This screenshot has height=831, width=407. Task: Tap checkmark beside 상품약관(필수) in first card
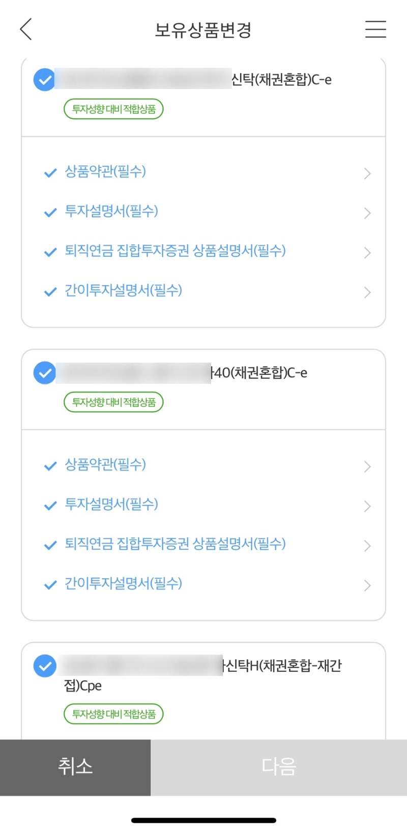point(50,173)
